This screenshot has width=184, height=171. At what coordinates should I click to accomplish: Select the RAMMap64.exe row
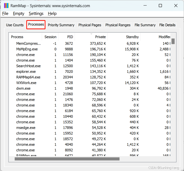point(90,77)
